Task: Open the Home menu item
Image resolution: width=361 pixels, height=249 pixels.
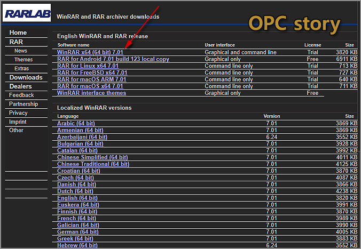Action: click(x=18, y=33)
